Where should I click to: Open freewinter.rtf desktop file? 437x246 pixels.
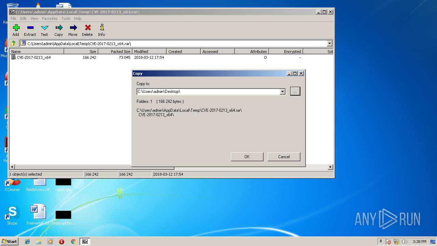[x=38, y=215]
